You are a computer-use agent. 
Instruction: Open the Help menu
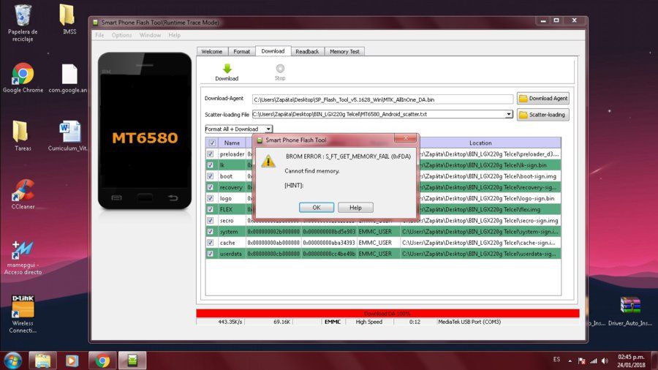tap(175, 35)
